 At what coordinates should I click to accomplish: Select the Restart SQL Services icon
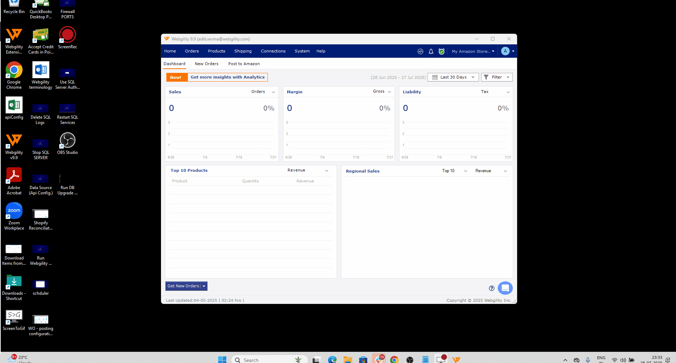click(68, 114)
